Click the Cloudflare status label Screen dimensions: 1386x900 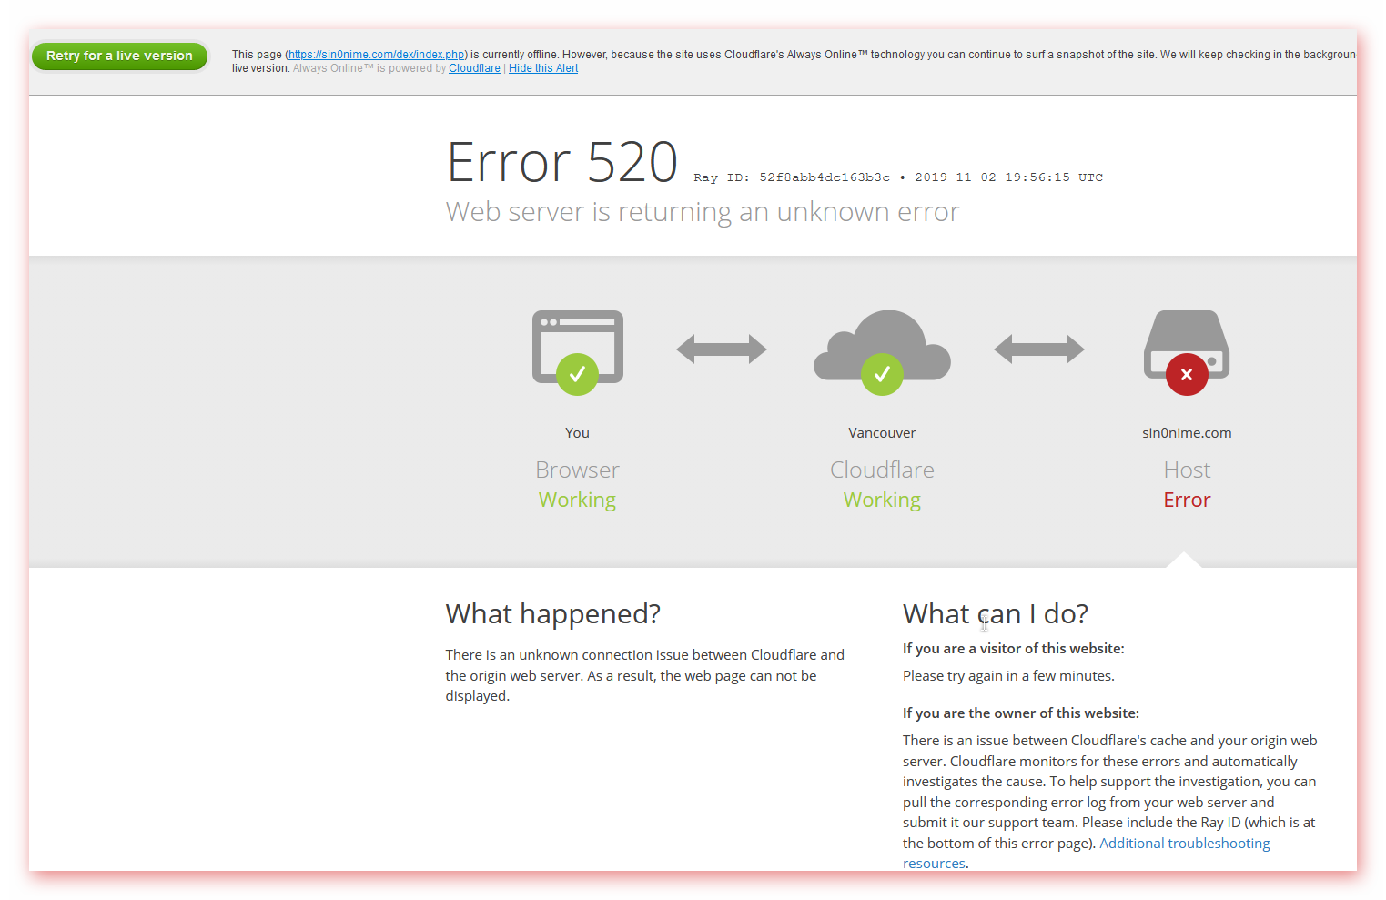tap(882, 470)
